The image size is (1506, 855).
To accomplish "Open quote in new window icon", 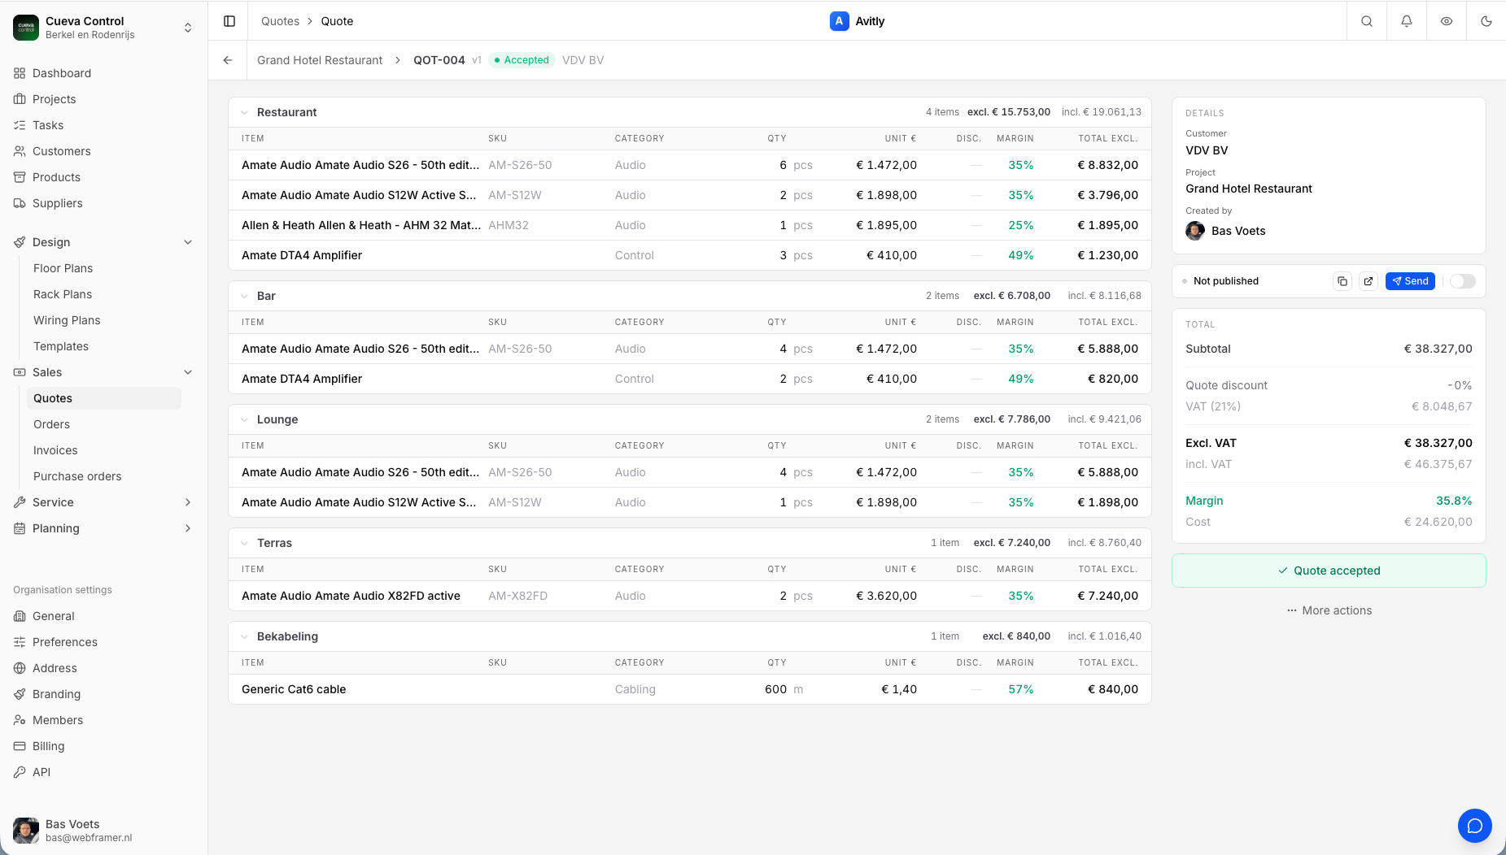I will point(1368,281).
